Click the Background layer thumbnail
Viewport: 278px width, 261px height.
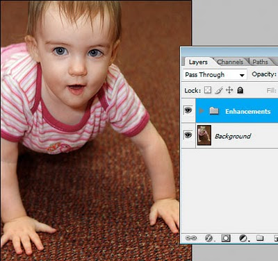tap(204, 135)
